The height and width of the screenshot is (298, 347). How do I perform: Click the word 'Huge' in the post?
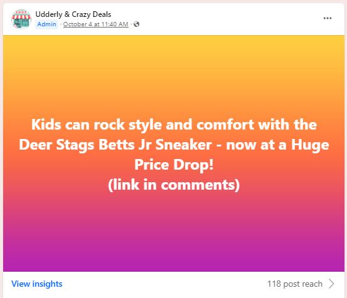[x=310, y=145]
